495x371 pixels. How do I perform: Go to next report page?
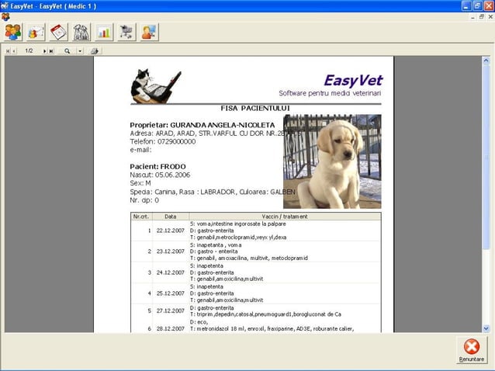pyautogui.click(x=44, y=50)
